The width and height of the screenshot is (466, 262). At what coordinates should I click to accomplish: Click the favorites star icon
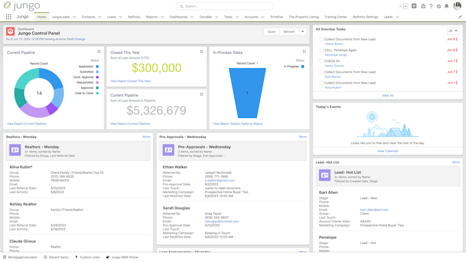point(400,6)
